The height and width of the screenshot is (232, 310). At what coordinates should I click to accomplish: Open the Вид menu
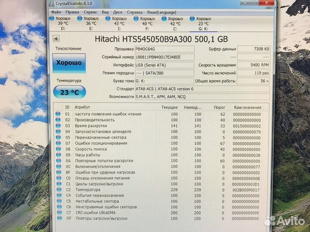[105, 12]
